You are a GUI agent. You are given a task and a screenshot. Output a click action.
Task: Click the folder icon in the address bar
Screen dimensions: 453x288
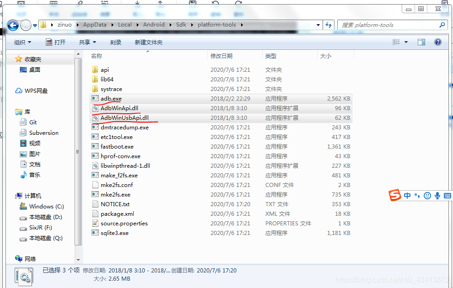(x=43, y=25)
